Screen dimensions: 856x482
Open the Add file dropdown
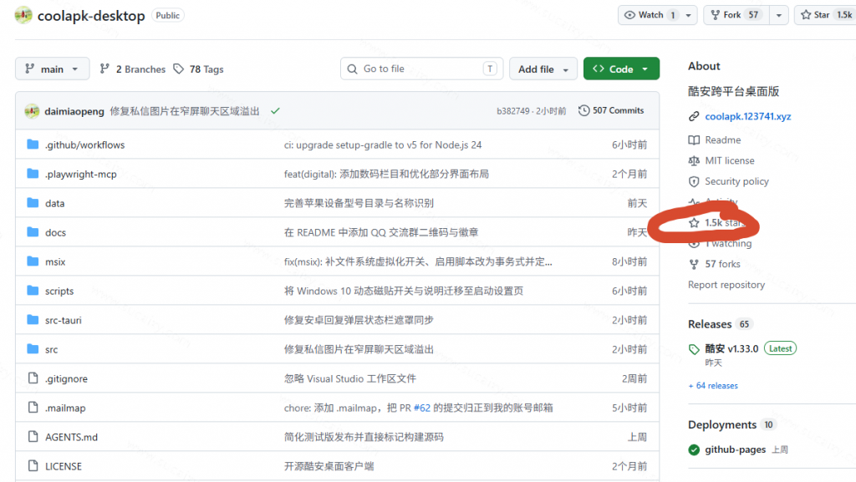point(543,69)
